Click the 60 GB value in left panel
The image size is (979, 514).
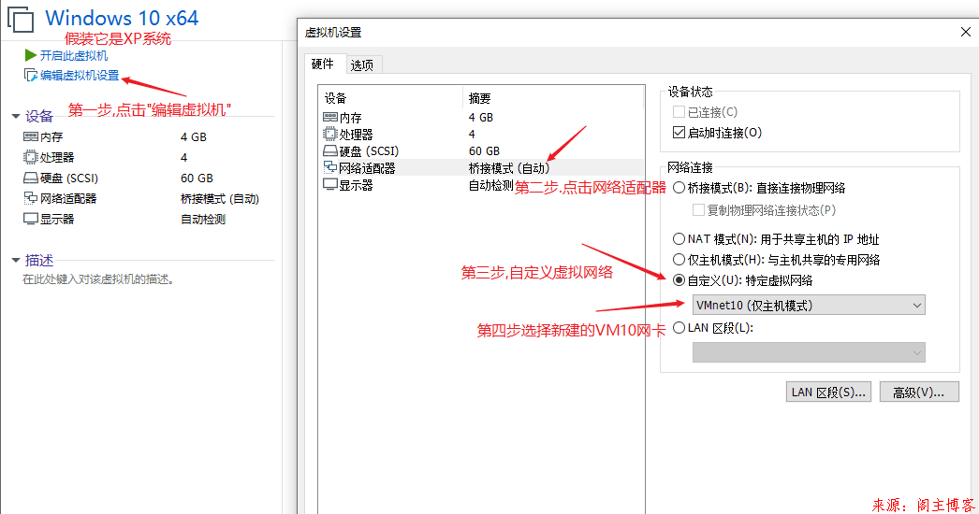(x=197, y=178)
